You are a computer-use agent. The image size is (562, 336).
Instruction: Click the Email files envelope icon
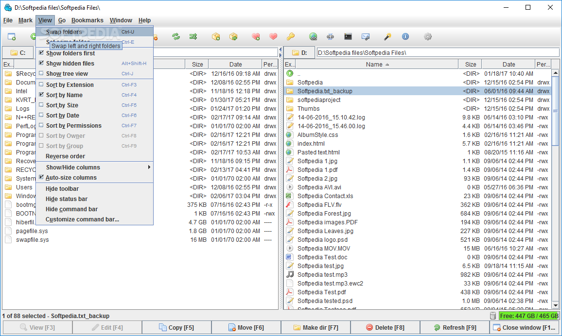(x=365, y=36)
